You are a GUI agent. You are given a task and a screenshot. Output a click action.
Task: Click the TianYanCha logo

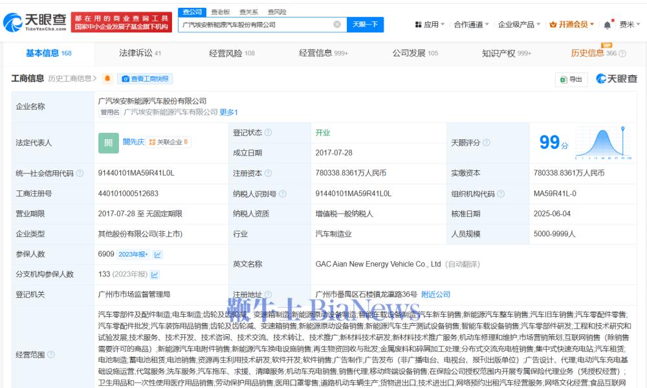tap(35, 22)
